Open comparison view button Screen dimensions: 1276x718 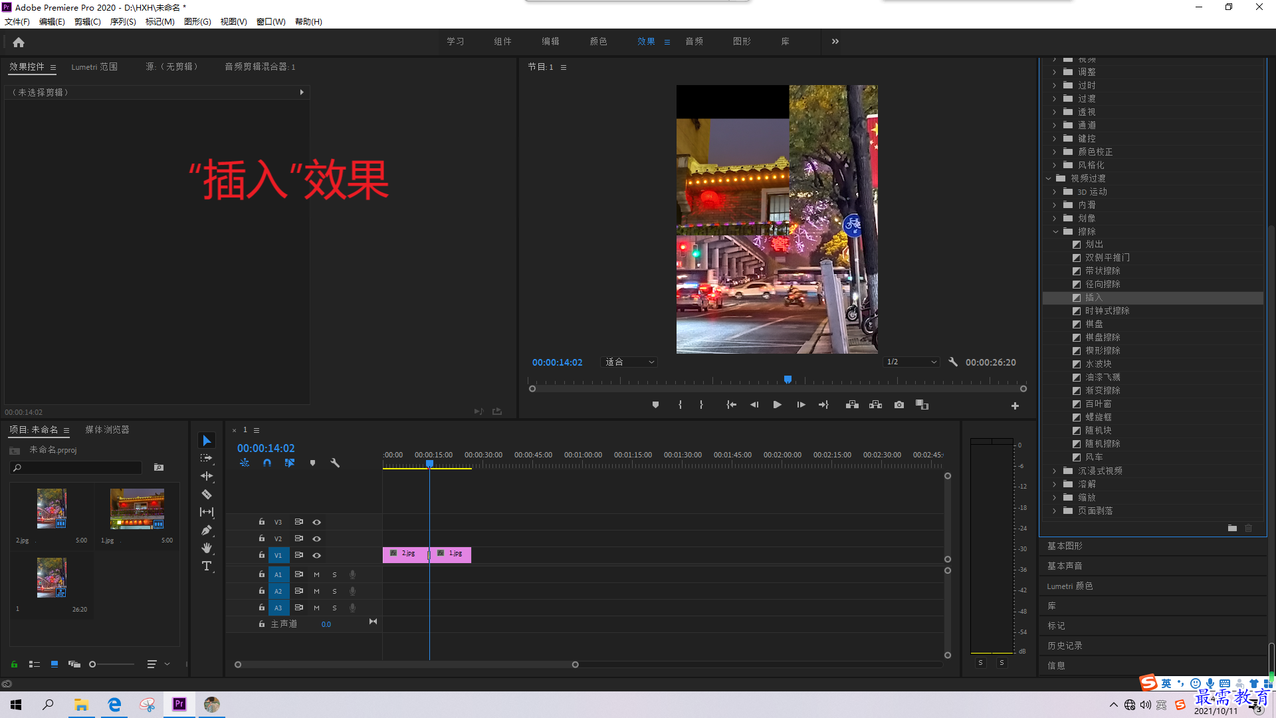922,405
